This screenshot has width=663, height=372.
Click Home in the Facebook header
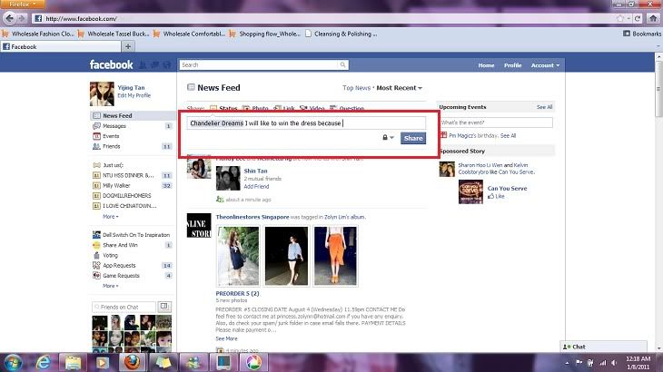[x=486, y=65]
